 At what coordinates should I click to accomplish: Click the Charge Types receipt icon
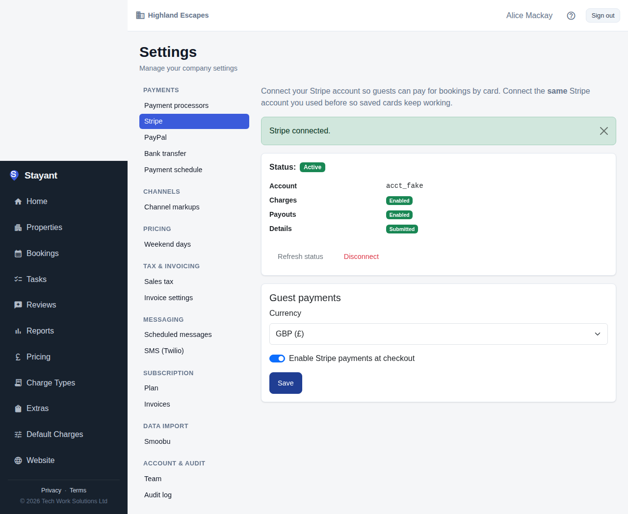tap(18, 383)
